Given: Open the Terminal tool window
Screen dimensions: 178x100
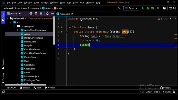Looking at the screenshot, I should point(25,88).
